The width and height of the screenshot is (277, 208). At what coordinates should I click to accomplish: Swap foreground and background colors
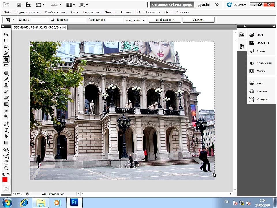click(8, 174)
